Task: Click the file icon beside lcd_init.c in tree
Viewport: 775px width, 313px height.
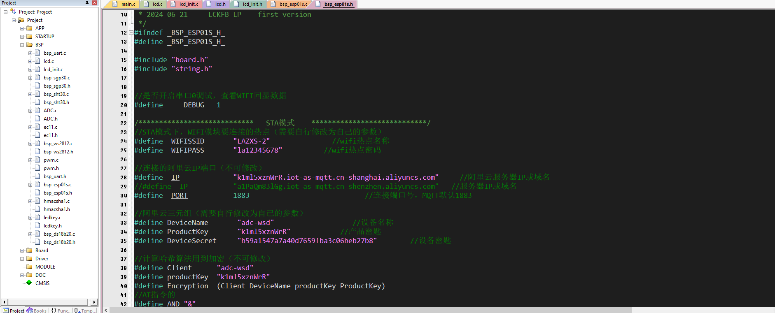Action: pyautogui.click(x=37, y=70)
